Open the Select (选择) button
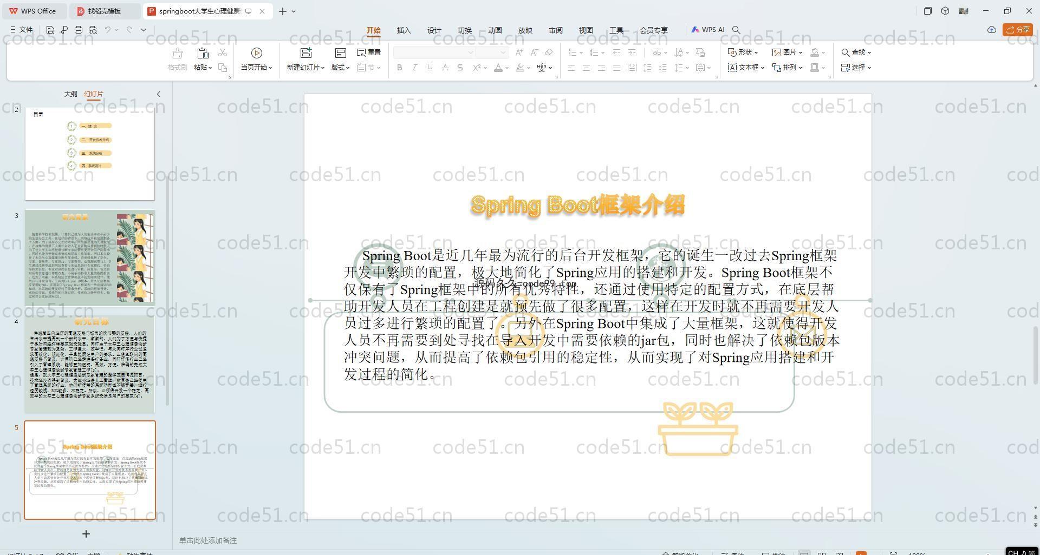 [x=856, y=68]
